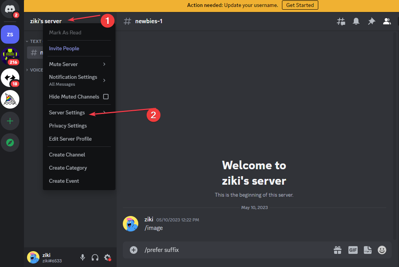The image size is (399, 267).
Task: Expand the Mute Server submenu arrow
Action: pyautogui.click(x=104, y=64)
